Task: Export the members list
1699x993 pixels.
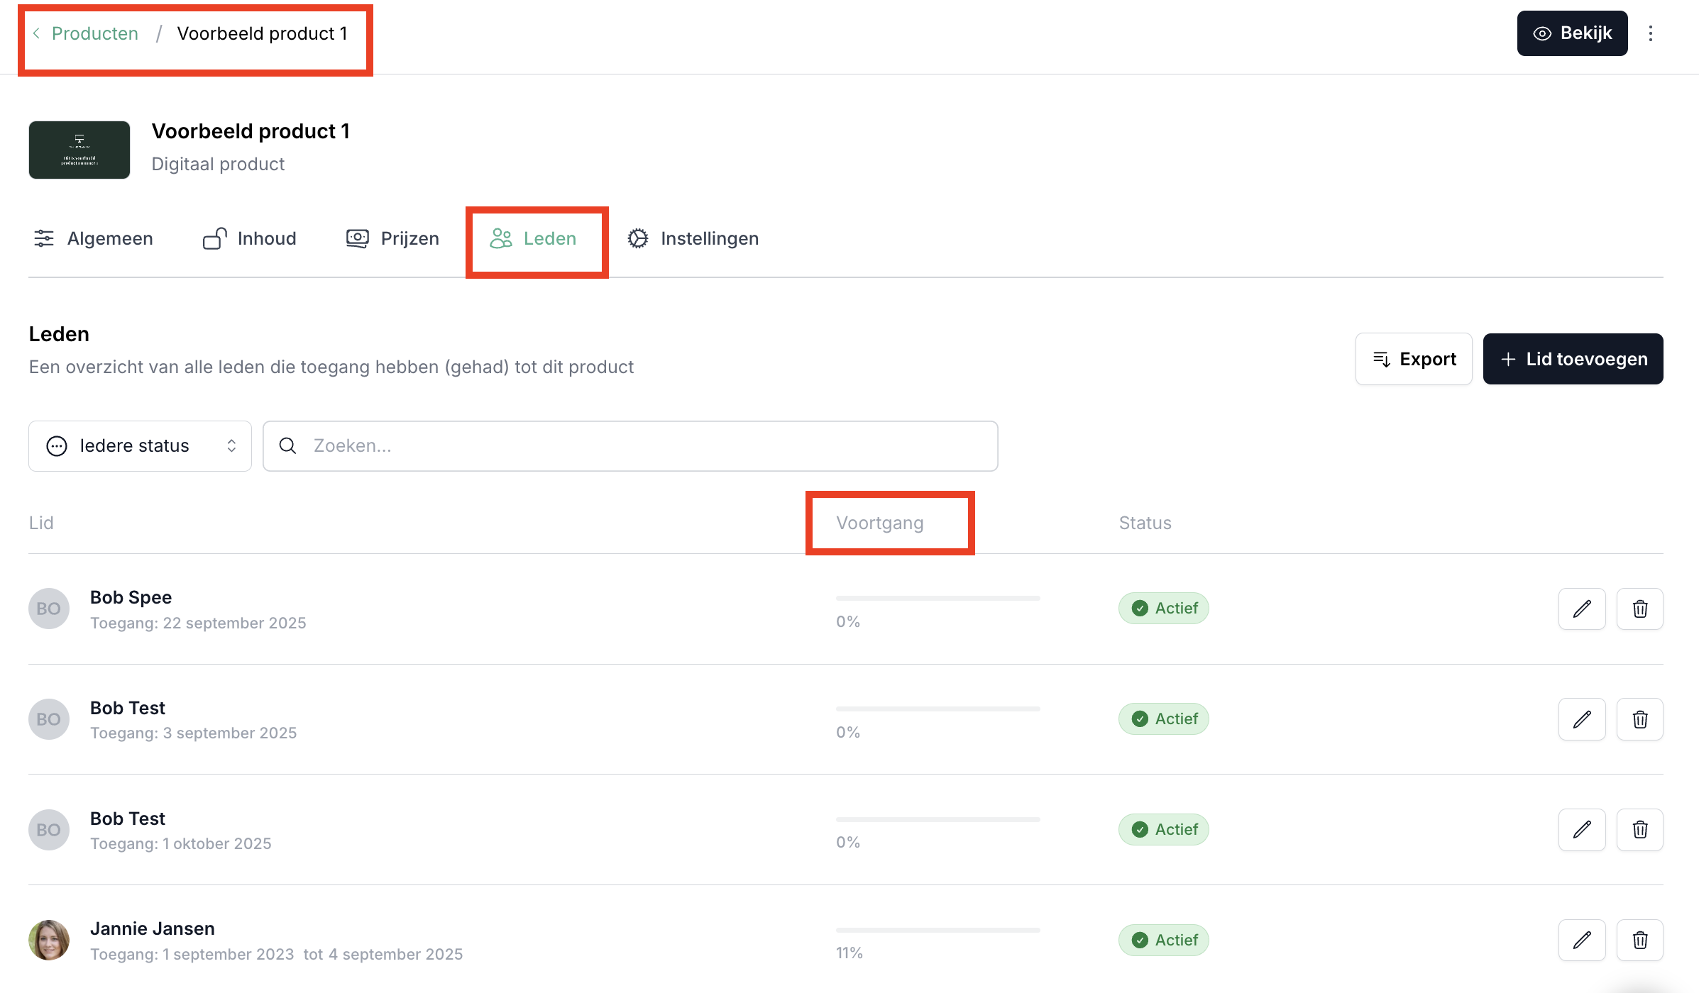Action: pos(1414,359)
